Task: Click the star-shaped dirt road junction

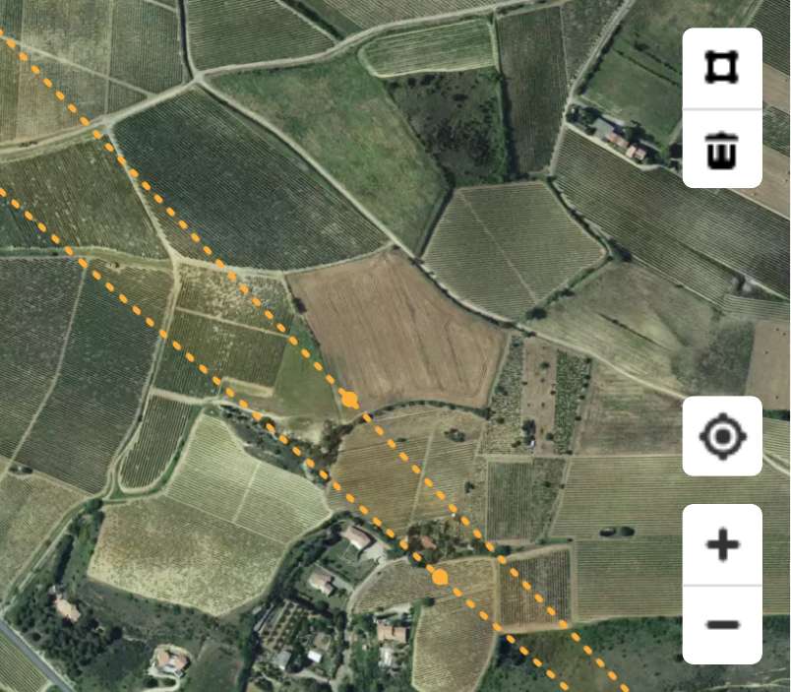Action: coord(197,79)
